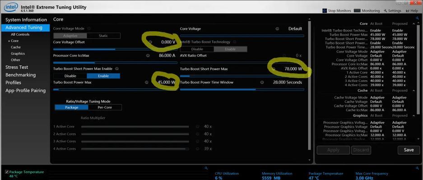Show info for Turbo Boost Power Time Window
This screenshot has height=180, width=423.
coord(262,82)
